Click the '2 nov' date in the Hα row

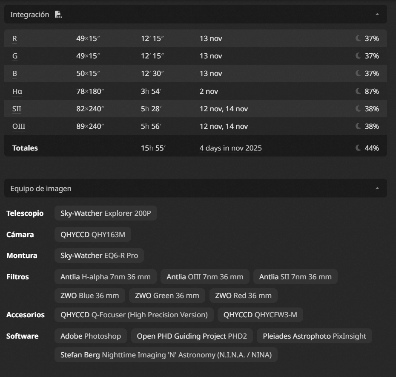coord(209,91)
